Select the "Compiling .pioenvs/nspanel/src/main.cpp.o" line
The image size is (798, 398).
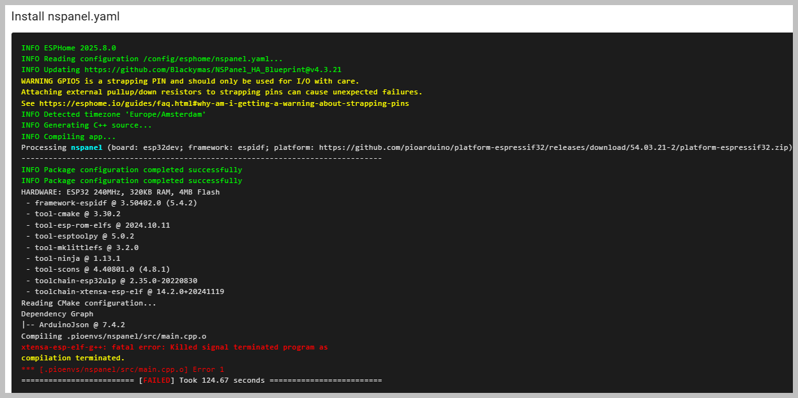point(114,336)
